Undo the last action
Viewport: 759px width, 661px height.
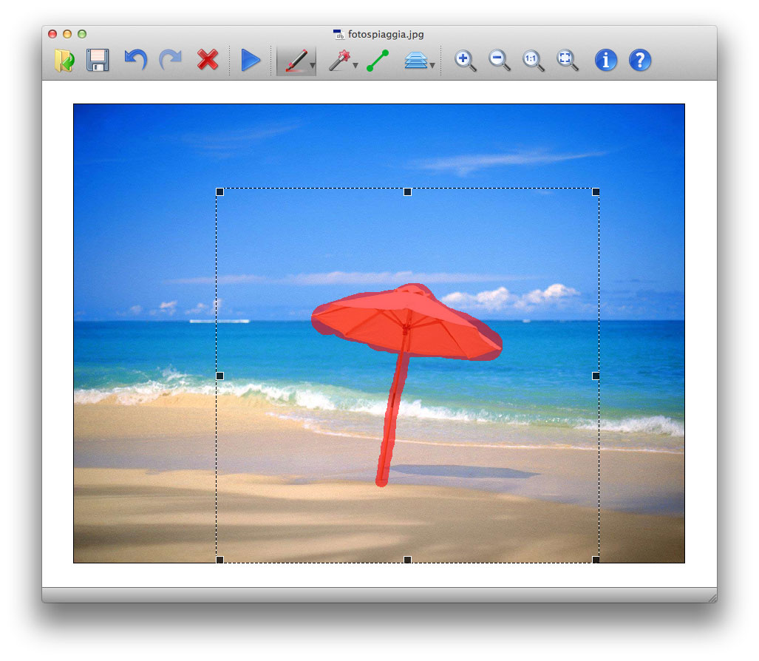click(x=135, y=60)
